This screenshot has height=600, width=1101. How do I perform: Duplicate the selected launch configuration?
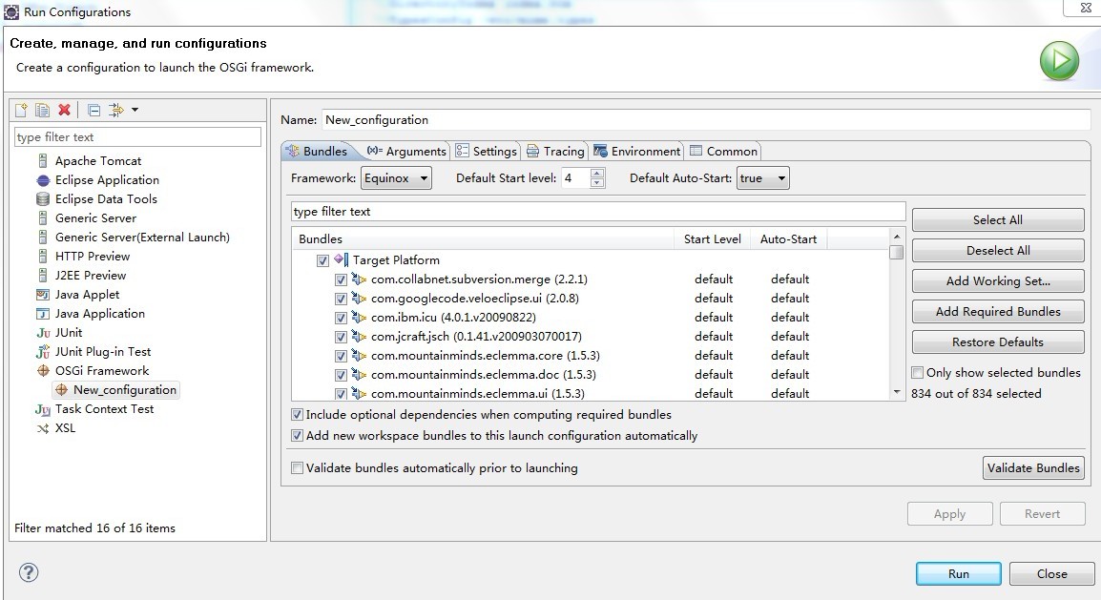[43, 111]
